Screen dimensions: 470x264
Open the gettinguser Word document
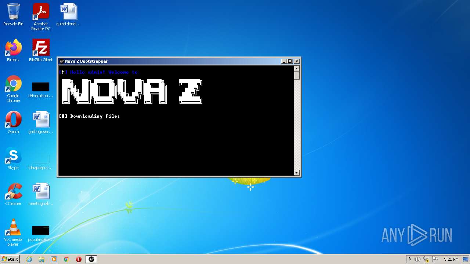pos(41,122)
